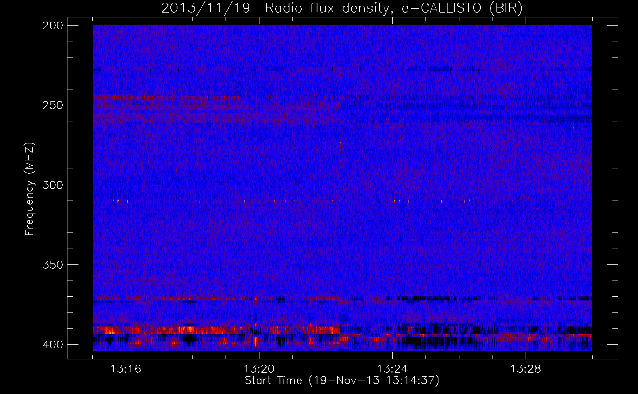Click the 13:24 time tick label
This screenshot has height=394, width=638.
[x=392, y=369]
